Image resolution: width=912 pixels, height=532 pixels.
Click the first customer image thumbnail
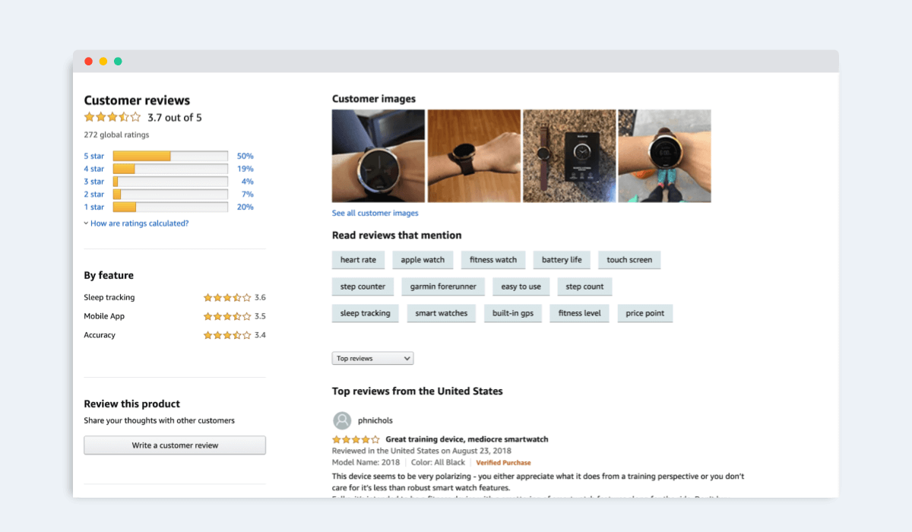378,155
